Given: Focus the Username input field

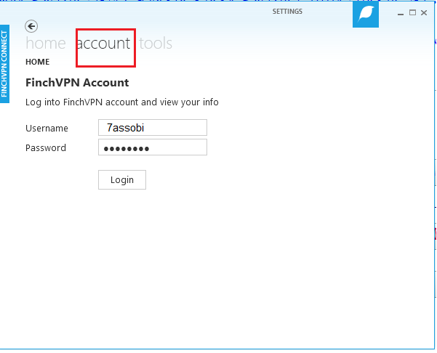Looking at the screenshot, I should tap(153, 128).
